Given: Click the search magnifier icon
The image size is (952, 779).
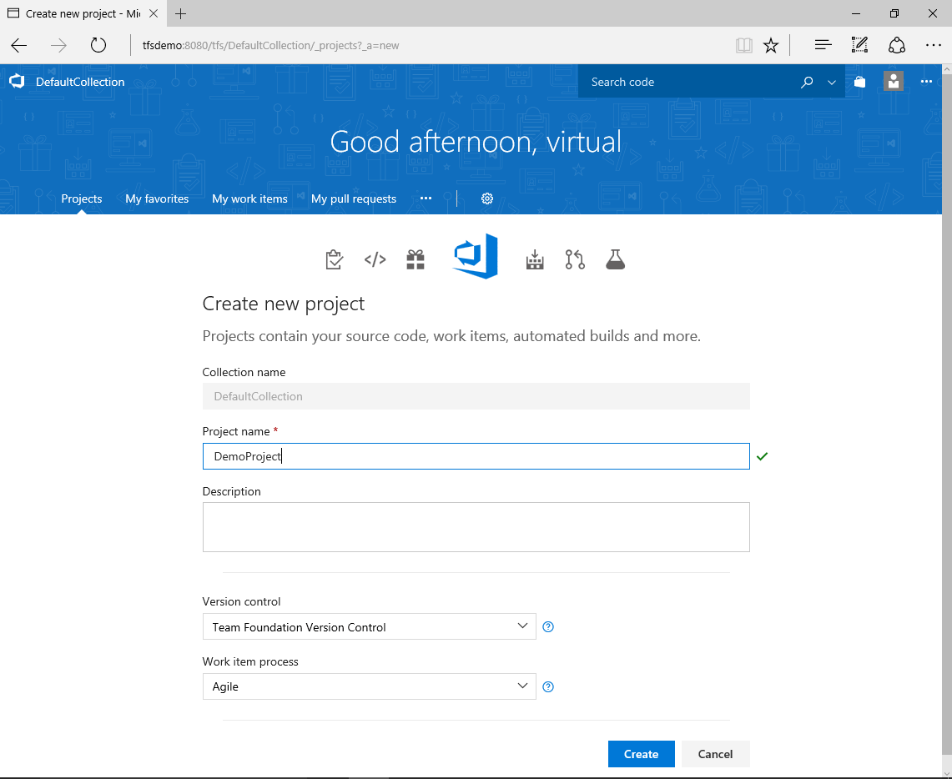Looking at the screenshot, I should [x=806, y=82].
